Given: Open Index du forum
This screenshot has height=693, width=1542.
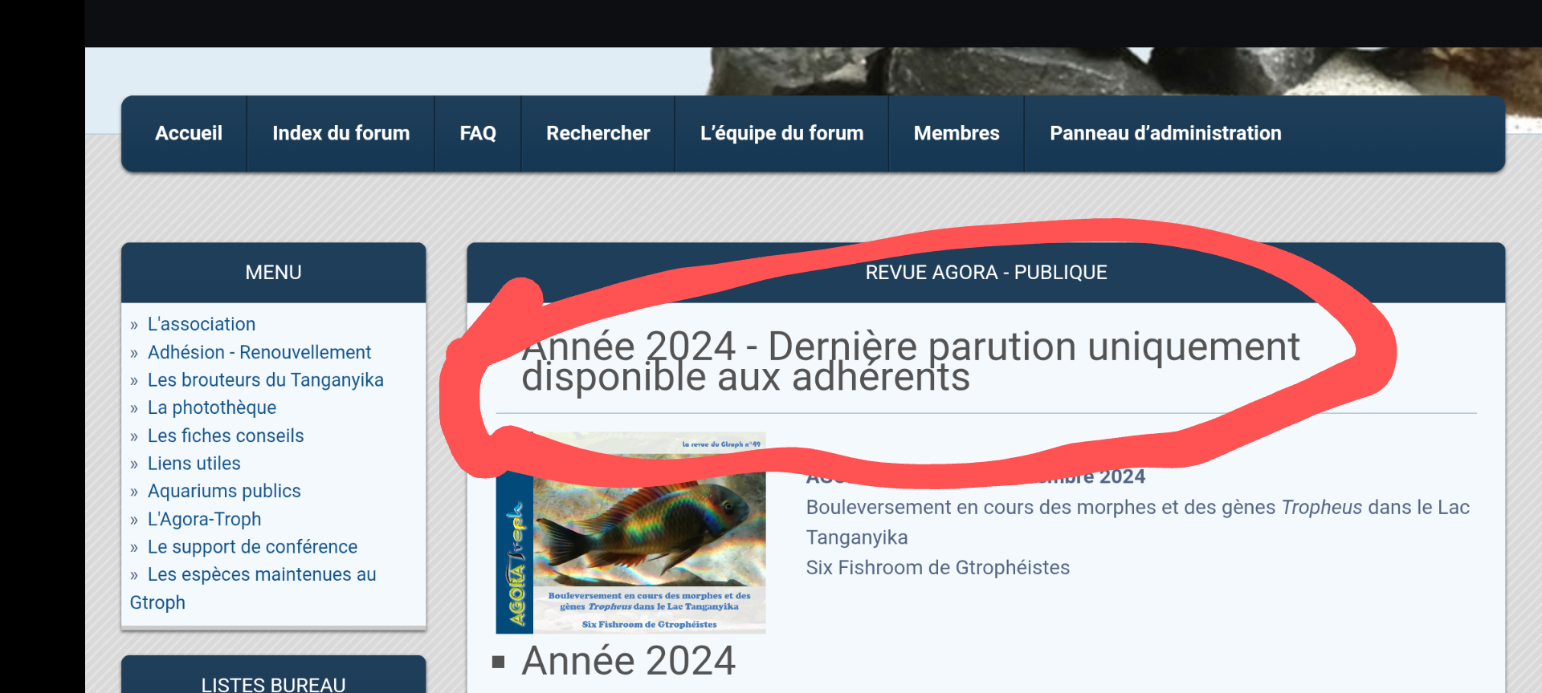Looking at the screenshot, I should (x=341, y=133).
